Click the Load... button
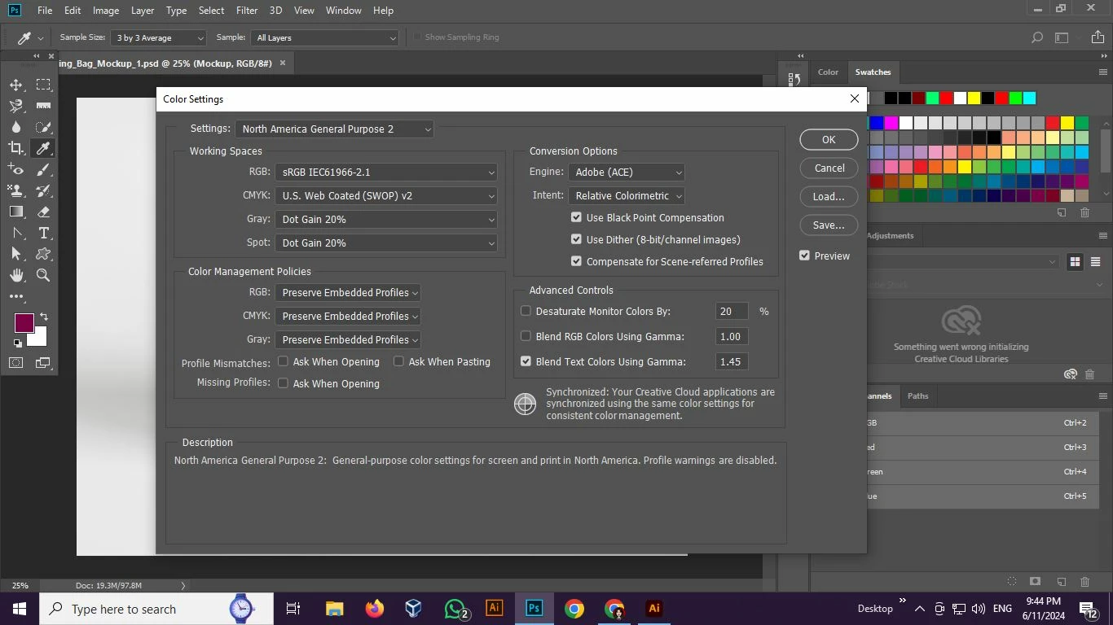The height and width of the screenshot is (625, 1113). (829, 196)
